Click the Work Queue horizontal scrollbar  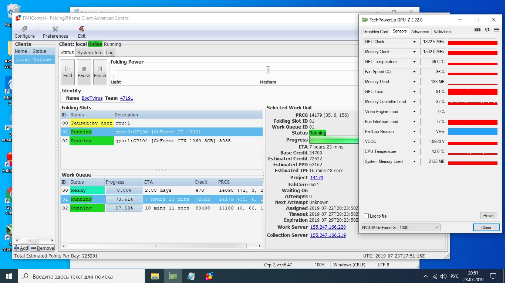click(x=156, y=246)
